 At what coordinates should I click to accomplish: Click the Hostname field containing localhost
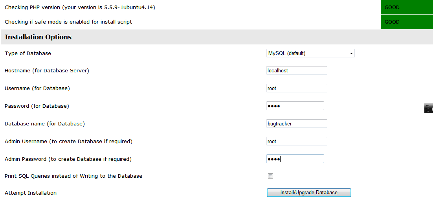(x=297, y=70)
